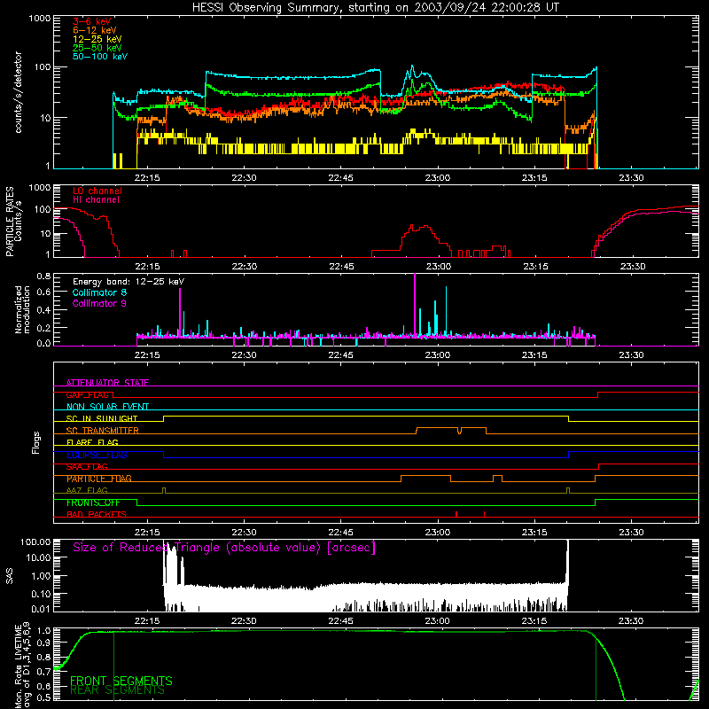Screen dimensions: 709x709
Task: Click the GAP_FLAG label
Action: coord(87,394)
